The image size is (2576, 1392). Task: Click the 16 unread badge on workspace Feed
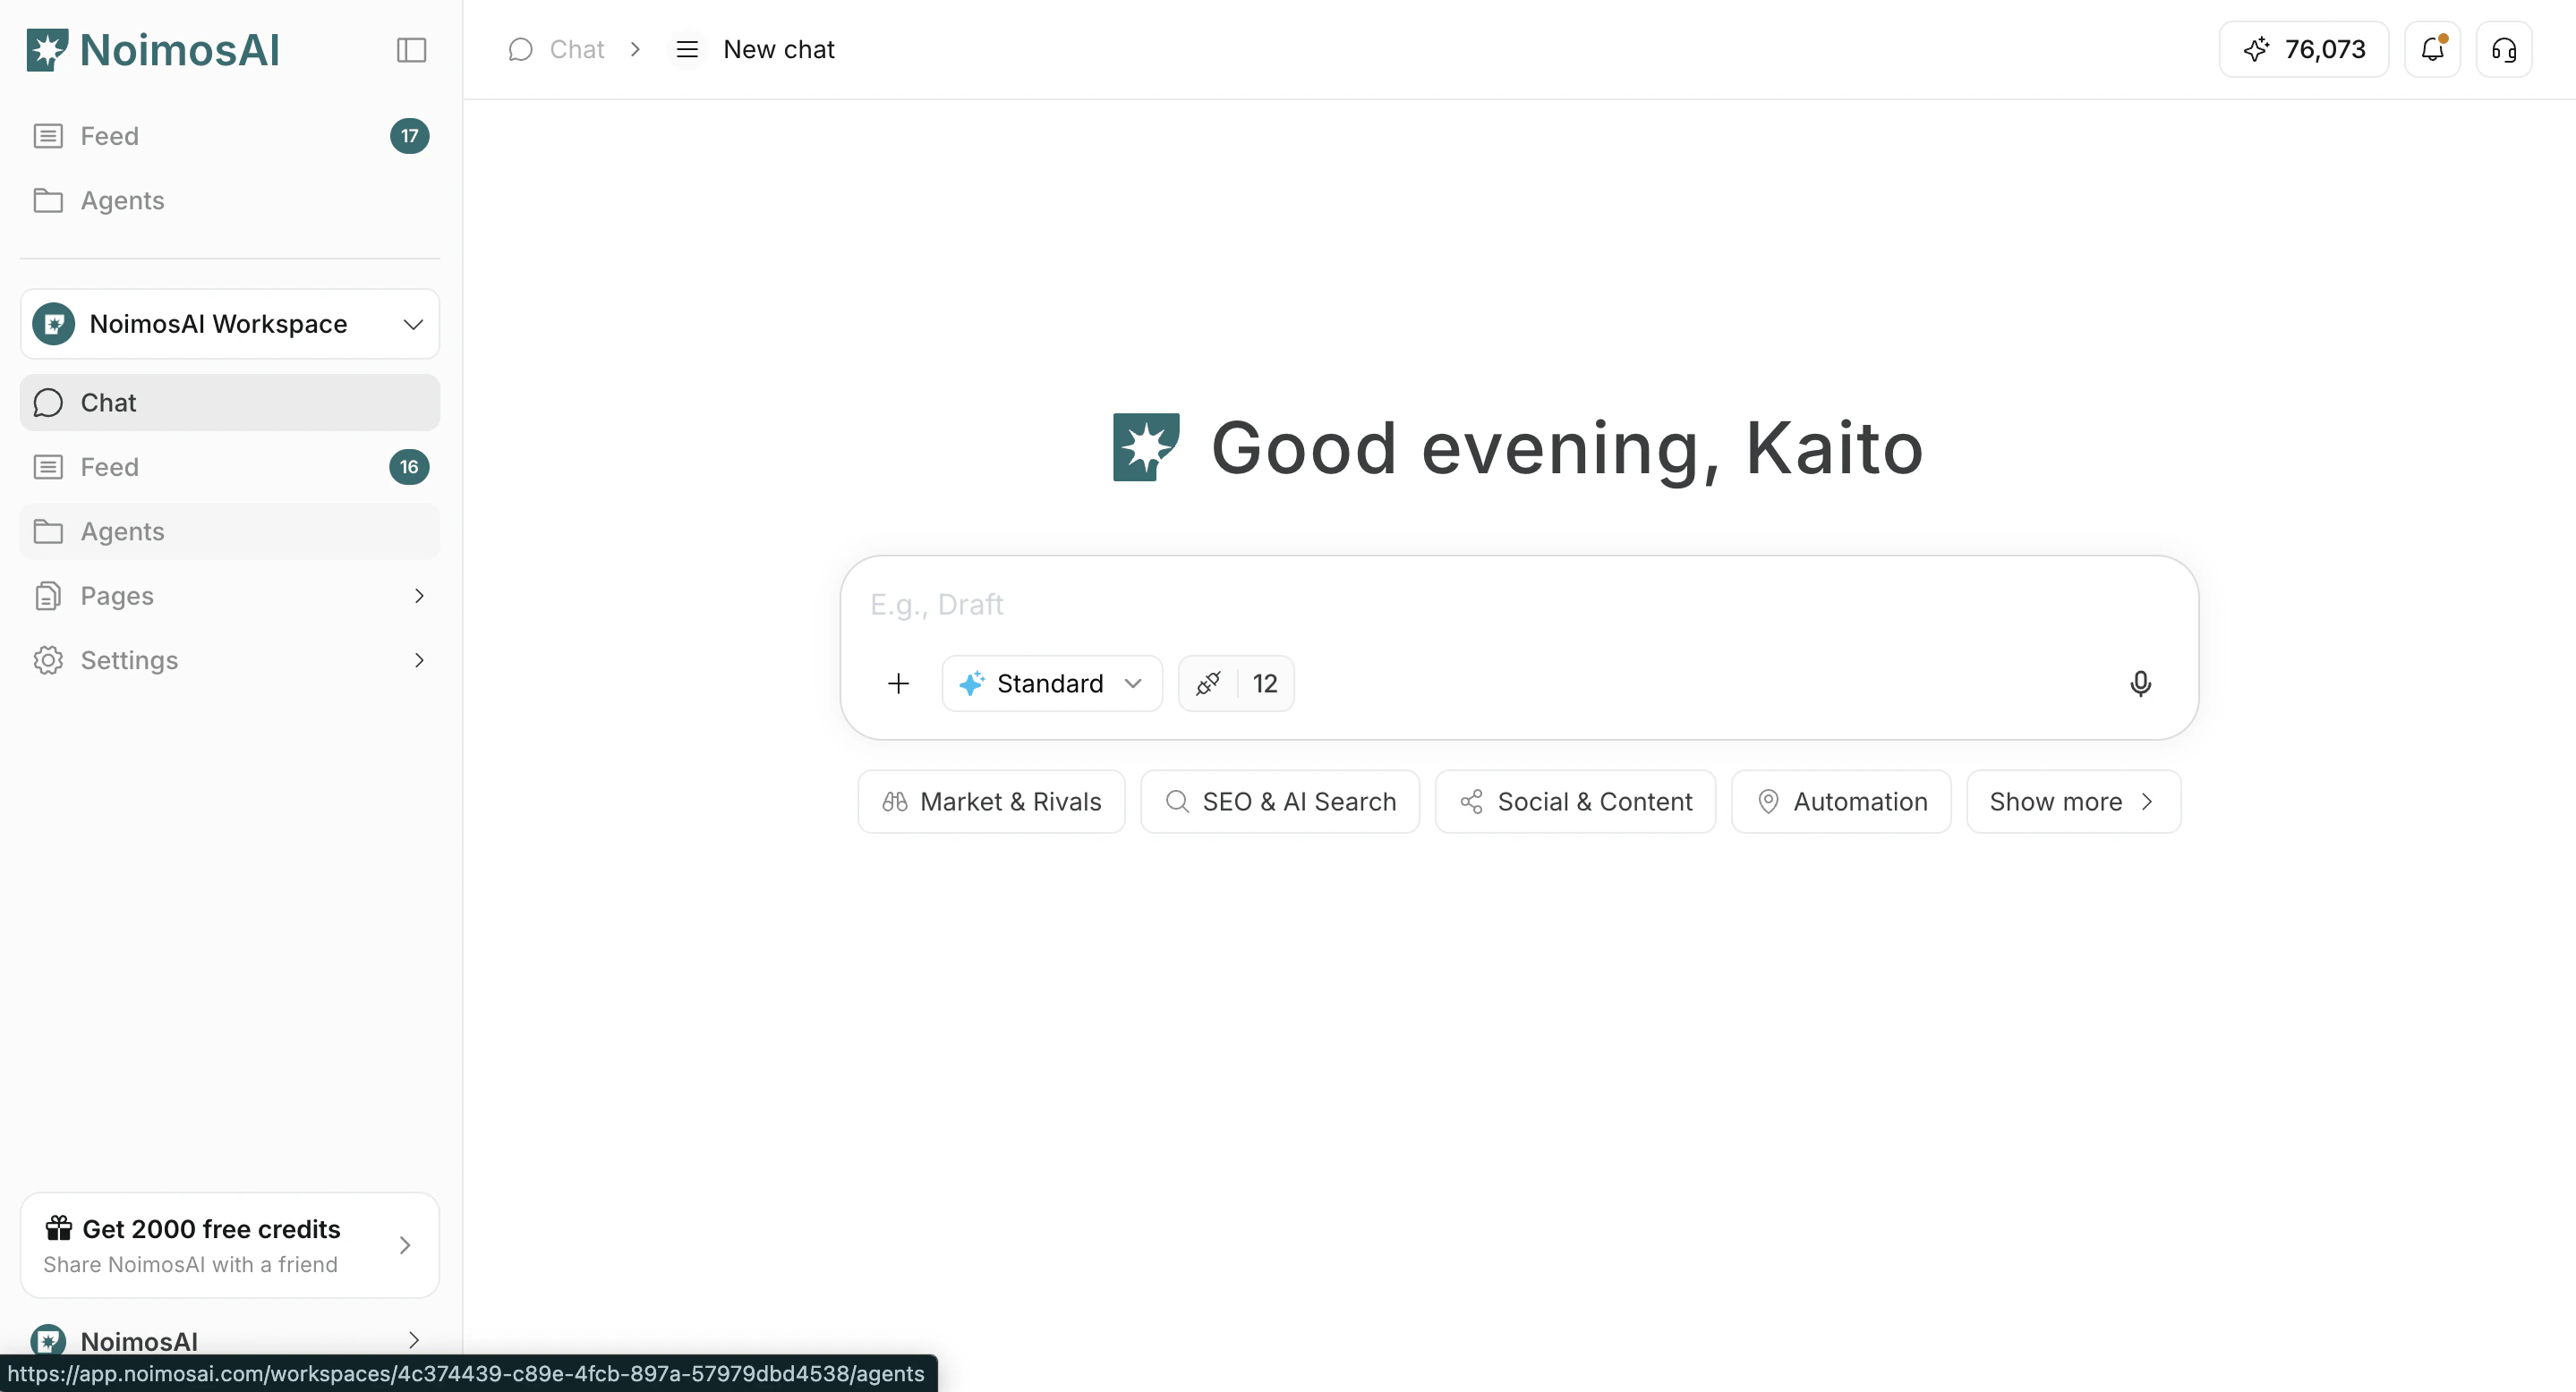coord(409,467)
